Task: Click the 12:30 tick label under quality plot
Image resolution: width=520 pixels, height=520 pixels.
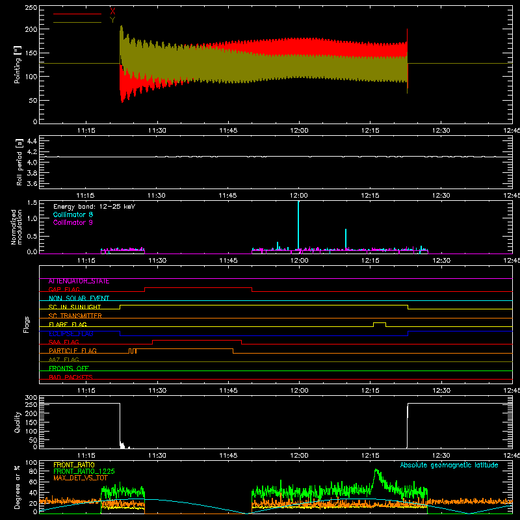Action: pos(441,456)
